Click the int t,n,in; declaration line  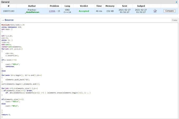[x=7, y=36]
